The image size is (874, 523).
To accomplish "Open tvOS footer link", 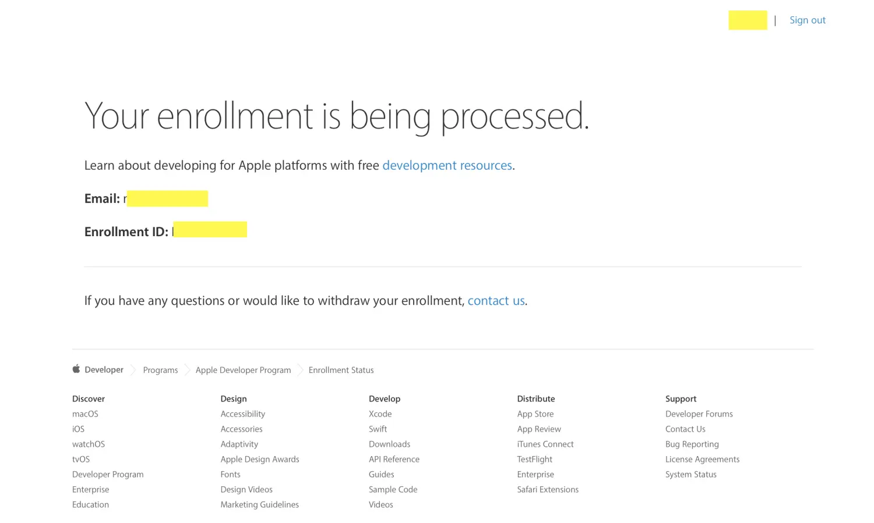I will 81,459.
